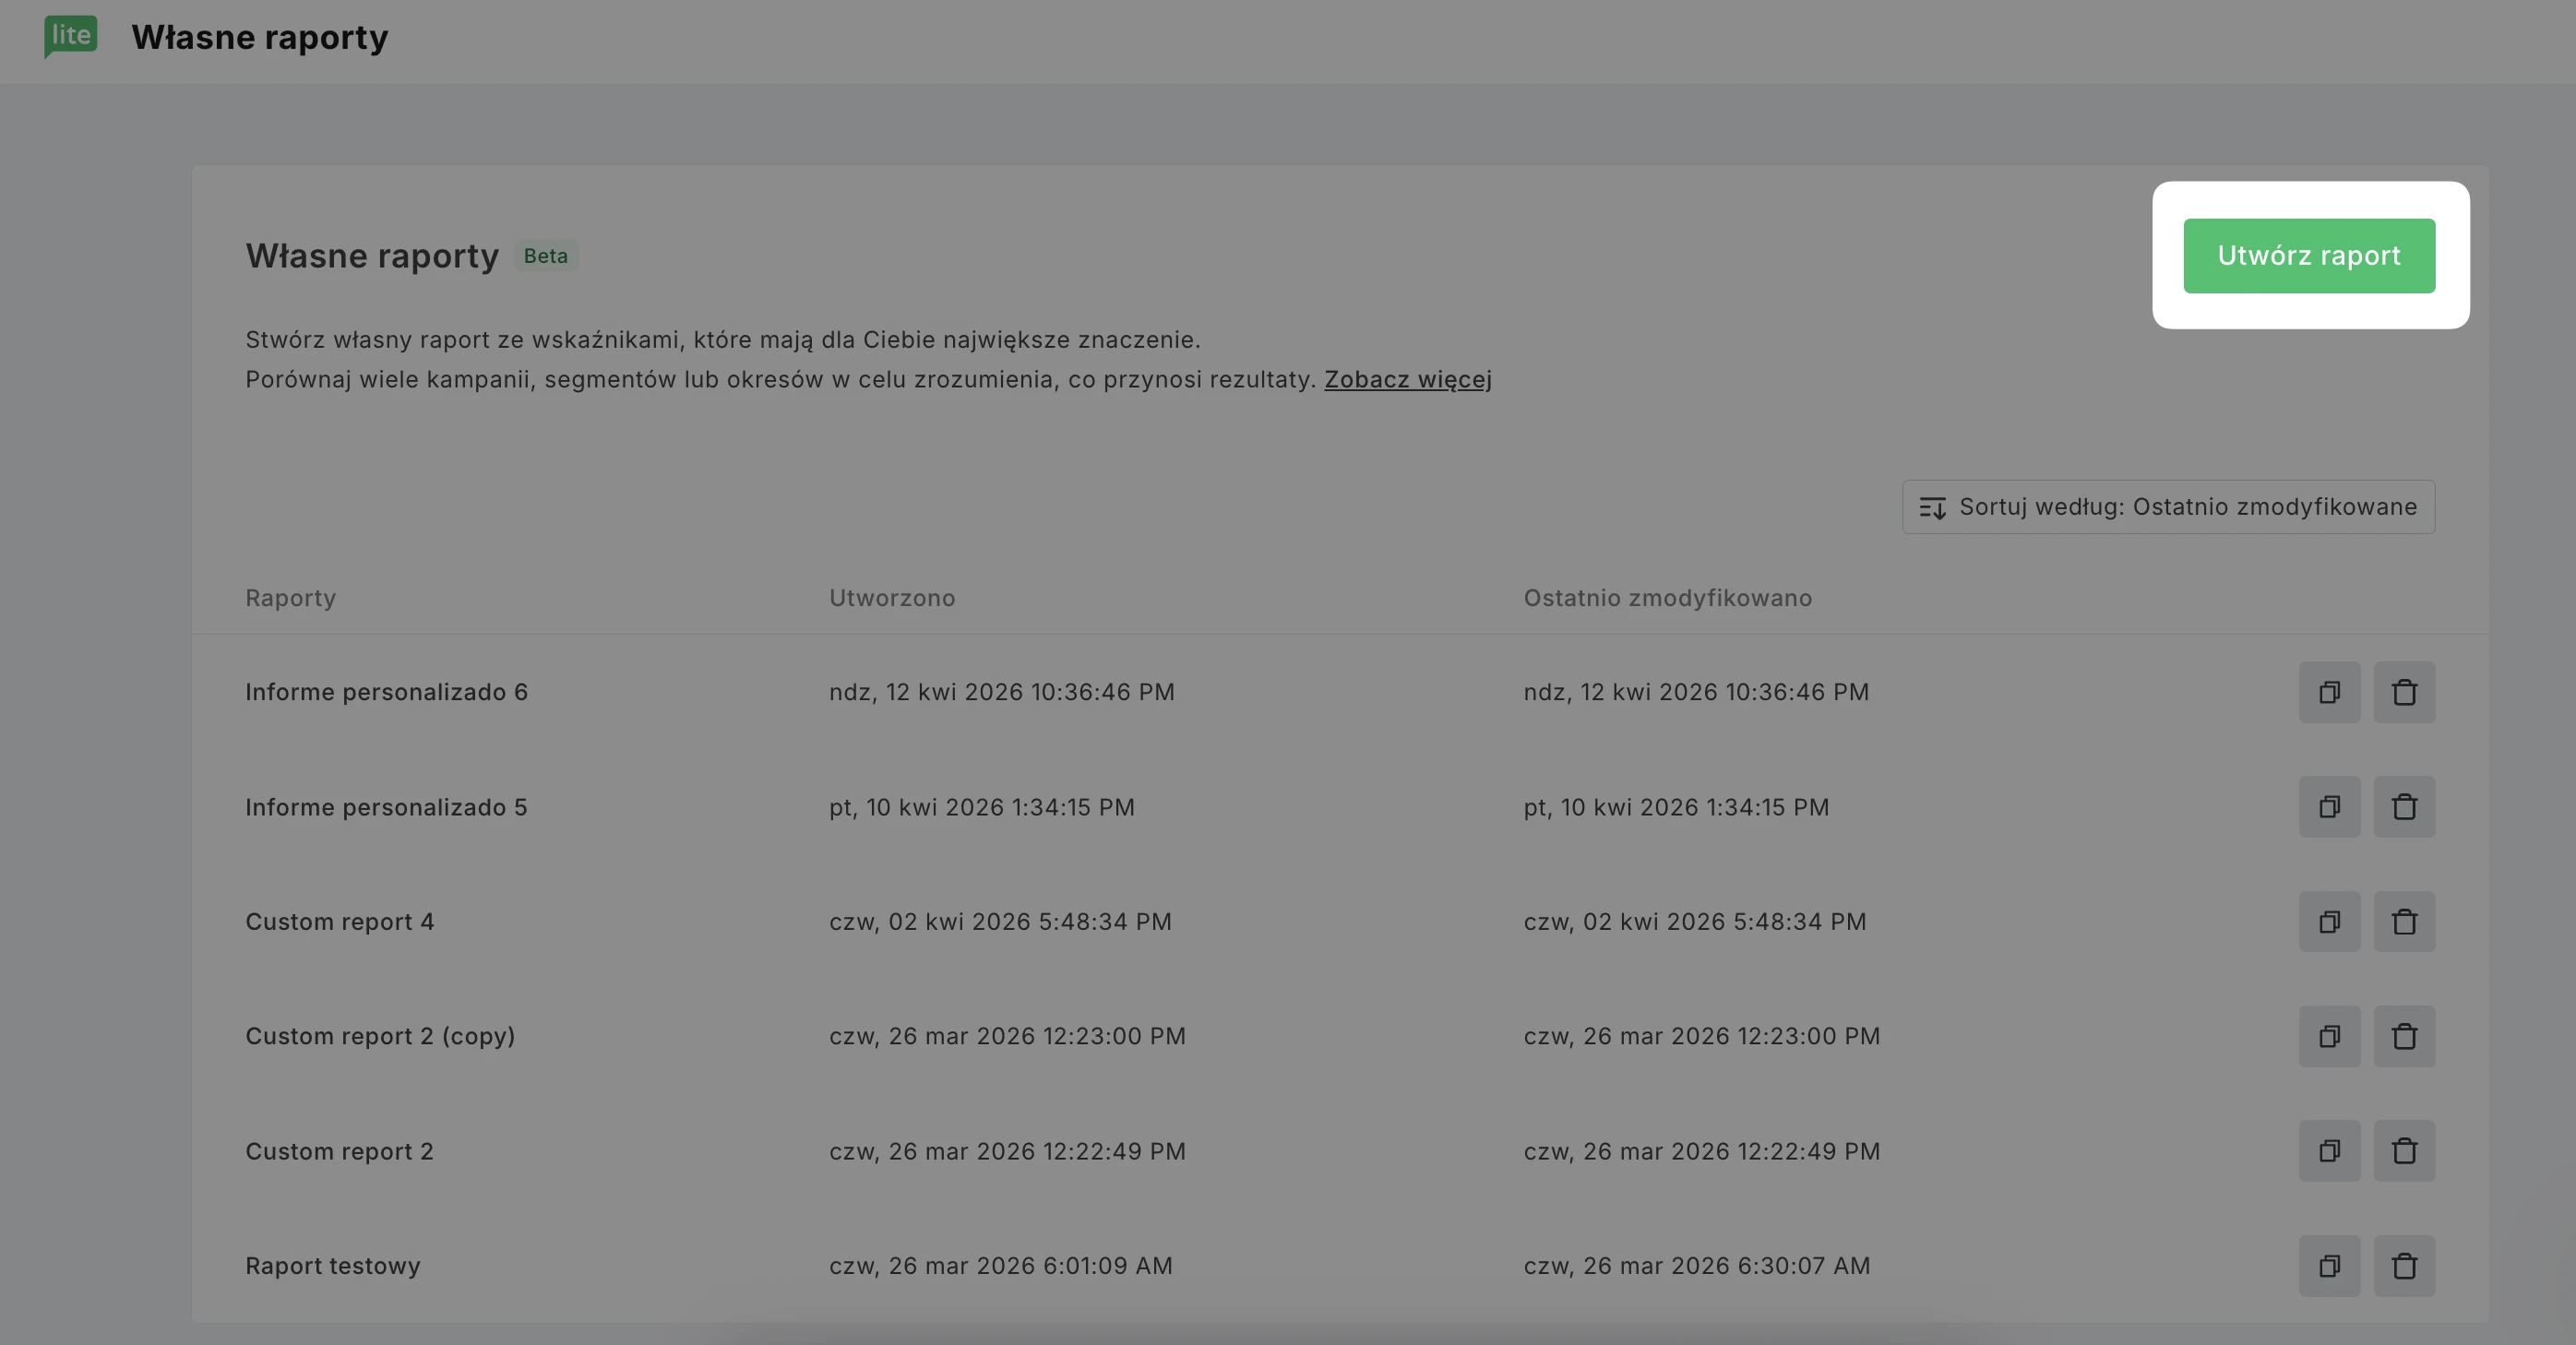Duplicate the Informe personalizado 6 report
Screen dimensions: 2576x1345
(2329, 692)
